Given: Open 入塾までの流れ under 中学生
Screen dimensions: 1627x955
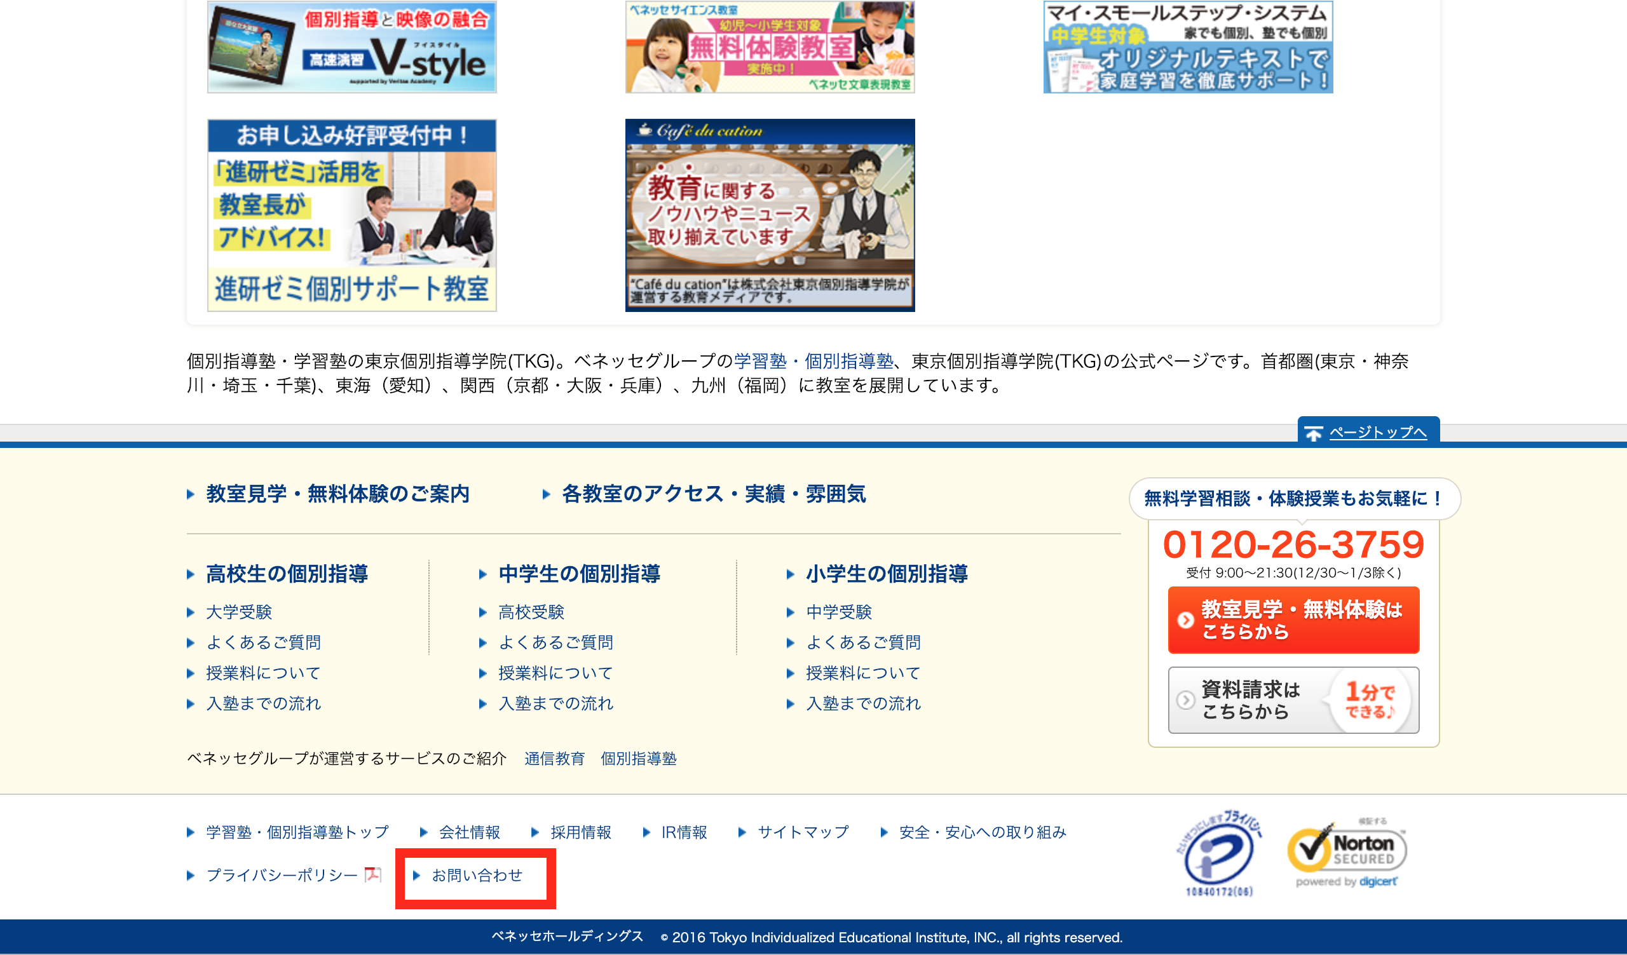Looking at the screenshot, I should [x=556, y=703].
